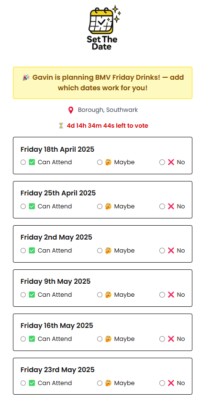Select Can Attend radio for Friday 18th April

23,162
